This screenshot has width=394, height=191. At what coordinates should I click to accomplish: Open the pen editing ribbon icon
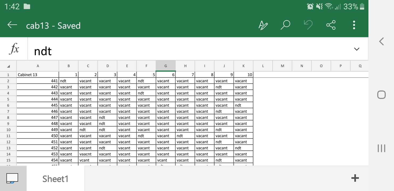tap(263, 25)
